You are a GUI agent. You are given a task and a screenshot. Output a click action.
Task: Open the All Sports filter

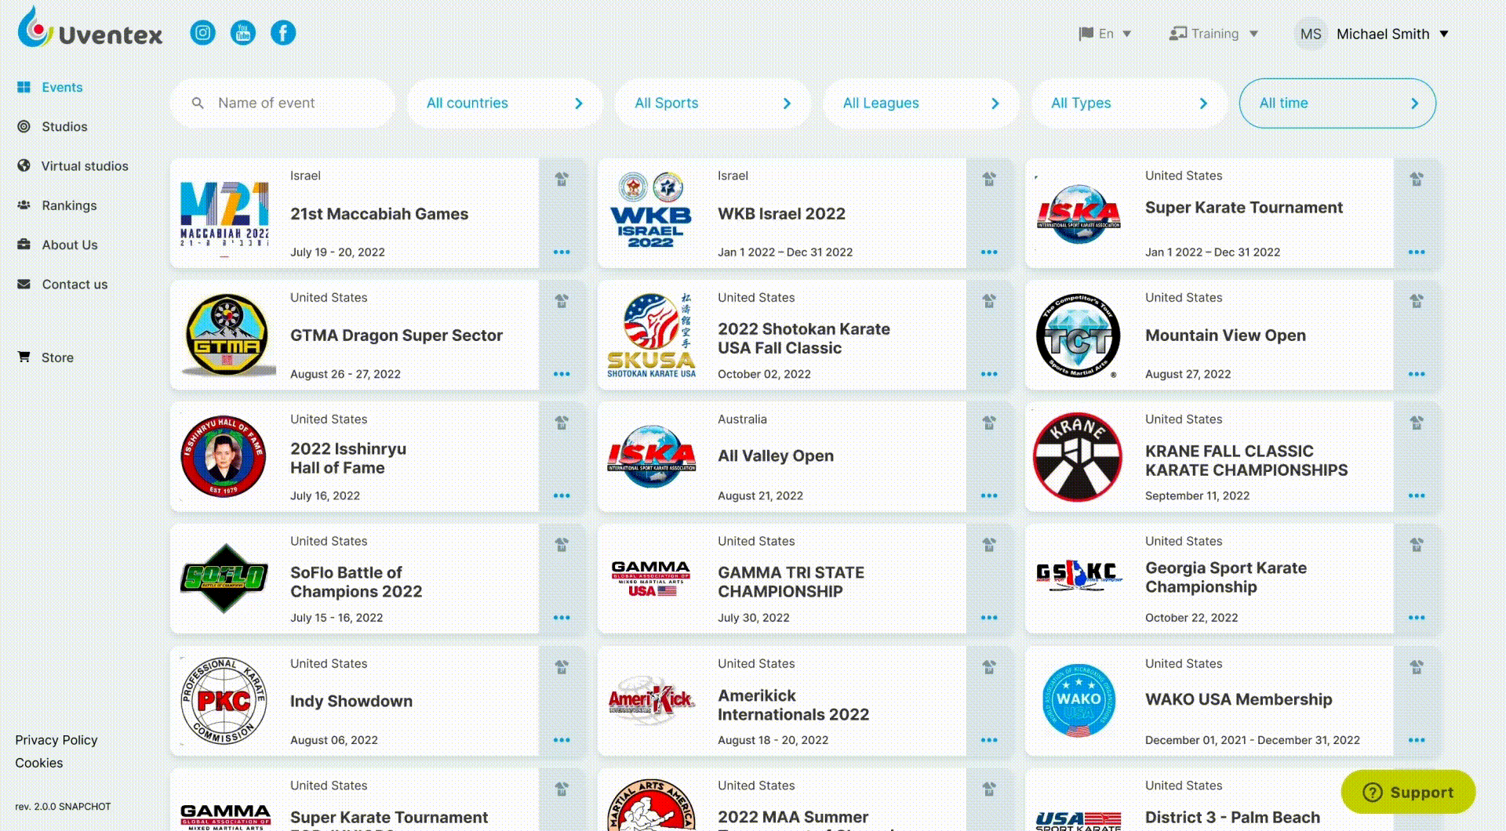tap(713, 103)
